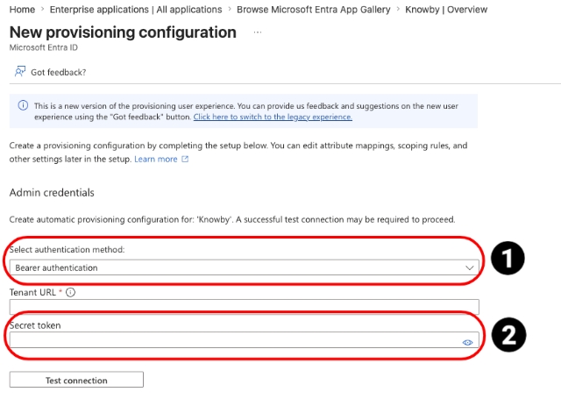The width and height of the screenshot is (561, 399).
Task: Focus the Tenant URL input field
Action: [244, 307]
